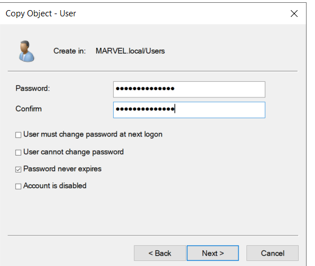Tick the Account is disabled checkbox
The width and height of the screenshot is (315, 266).
pos(18,187)
